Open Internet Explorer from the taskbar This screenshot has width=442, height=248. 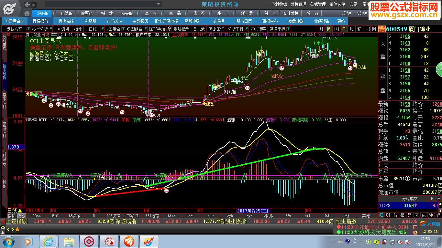[48, 241]
